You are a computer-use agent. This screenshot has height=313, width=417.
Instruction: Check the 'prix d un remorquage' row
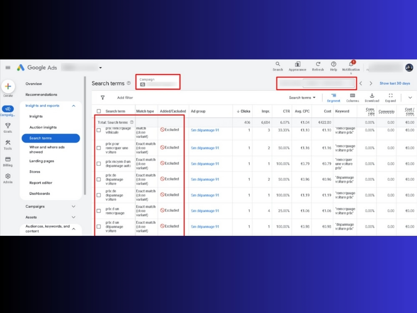click(99, 211)
